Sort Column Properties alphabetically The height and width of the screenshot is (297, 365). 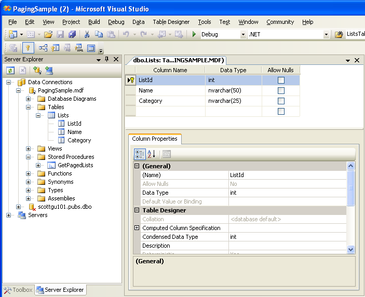(x=152, y=154)
